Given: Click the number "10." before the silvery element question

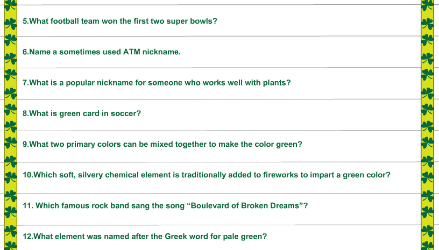Looking at the screenshot, I should point(28,175).
